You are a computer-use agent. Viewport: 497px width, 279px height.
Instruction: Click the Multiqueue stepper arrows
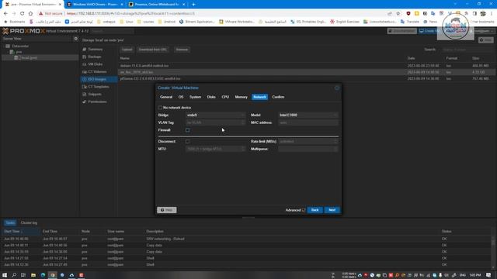336,149
